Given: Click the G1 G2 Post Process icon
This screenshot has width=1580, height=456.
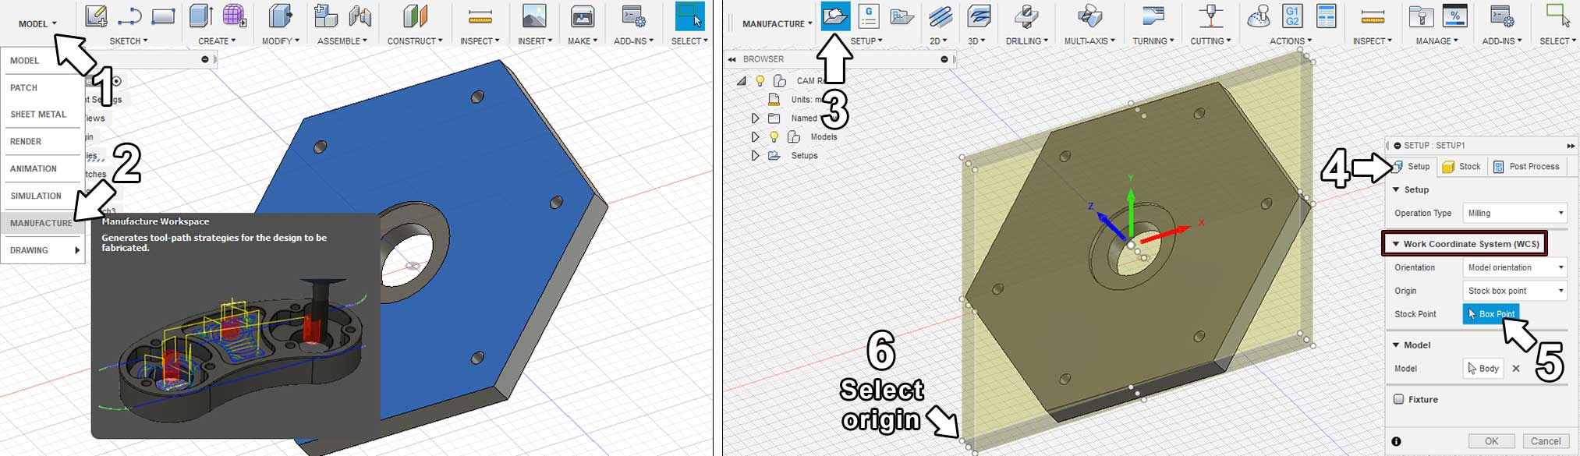Looking at the screenshot, I should click(x=1292, y=16).
